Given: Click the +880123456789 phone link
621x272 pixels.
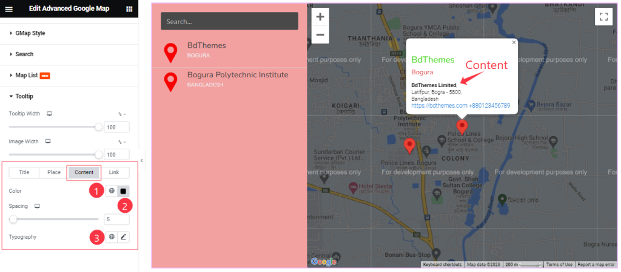Looking at the screenshot, I should point(489,106).
